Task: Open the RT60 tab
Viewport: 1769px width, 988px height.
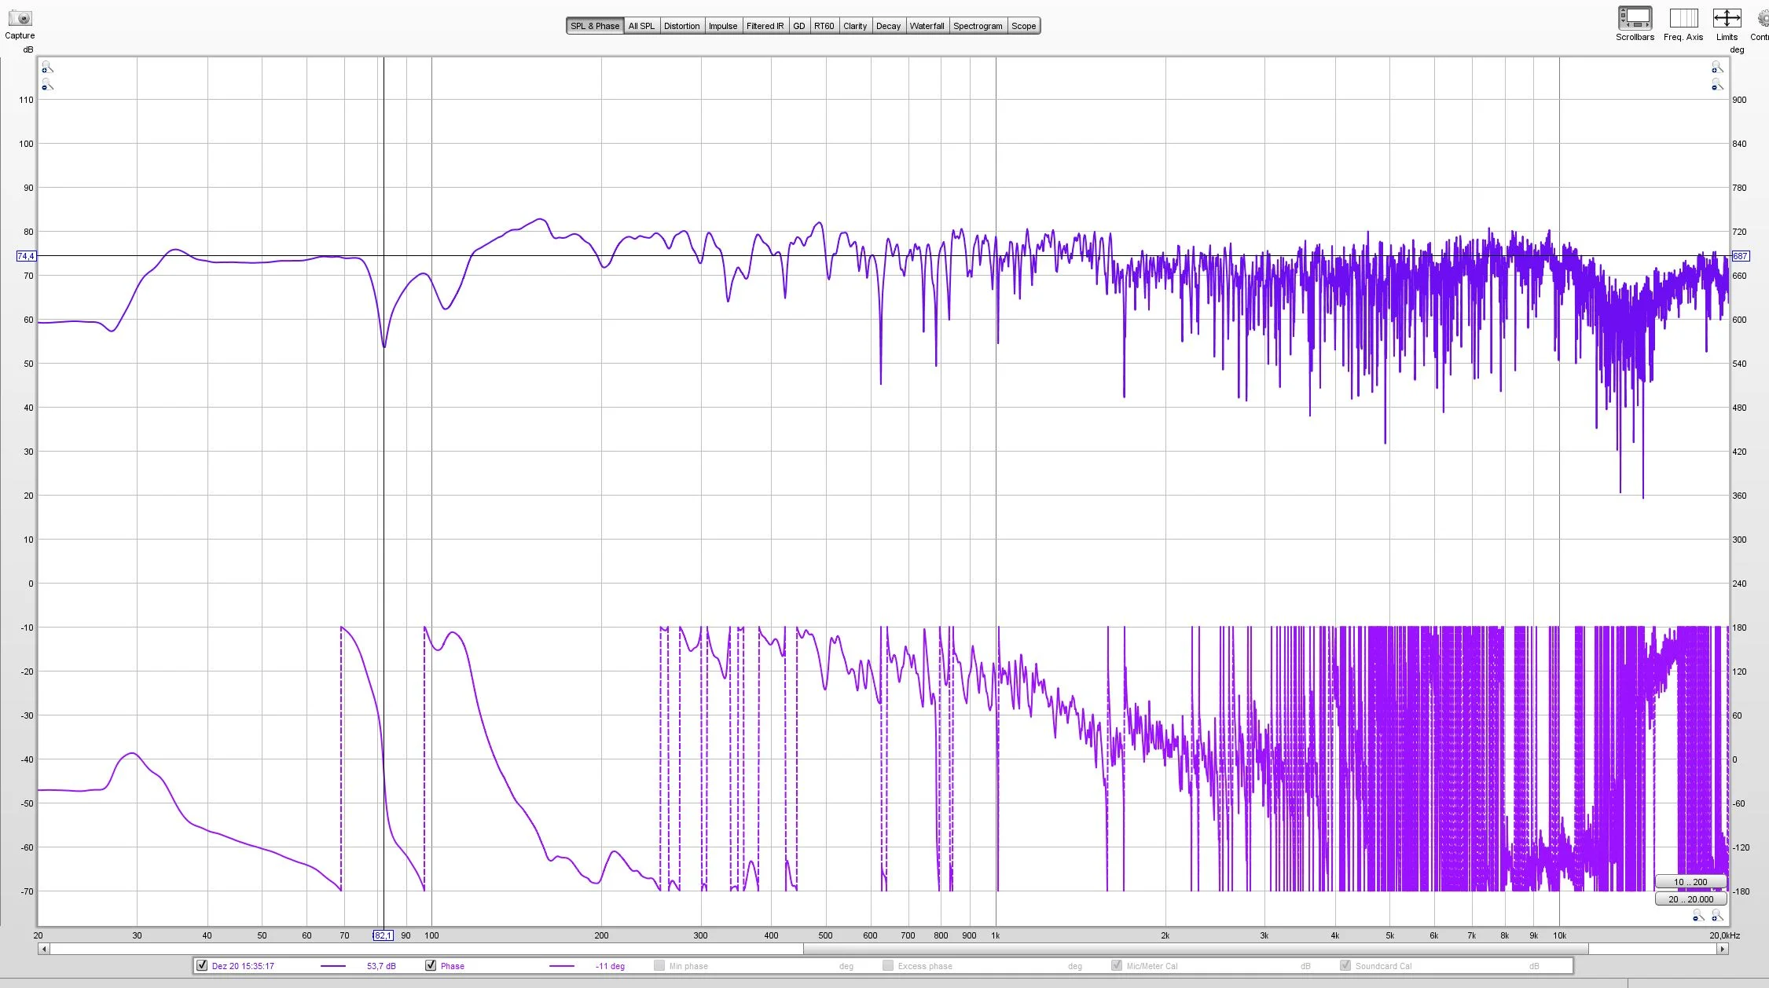Action: coord(824,26)
